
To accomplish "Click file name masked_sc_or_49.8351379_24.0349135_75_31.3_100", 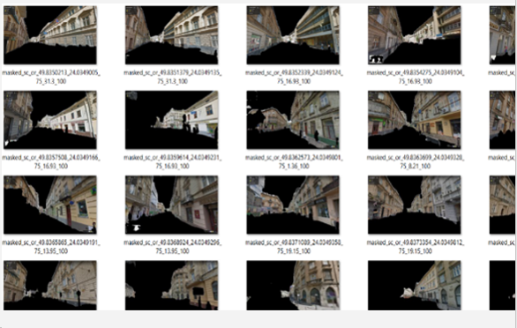I will [x=172, y=77].
